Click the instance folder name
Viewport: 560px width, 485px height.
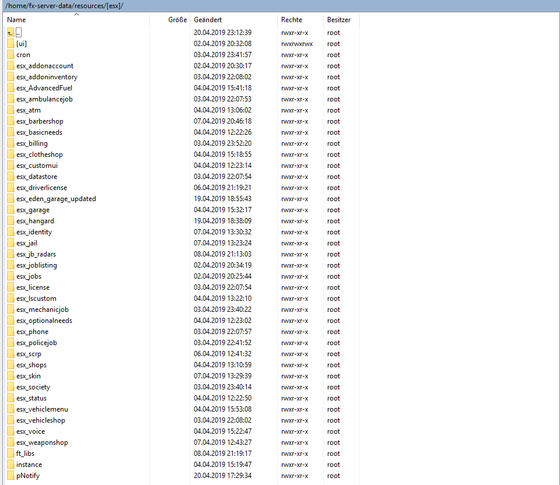29,465
